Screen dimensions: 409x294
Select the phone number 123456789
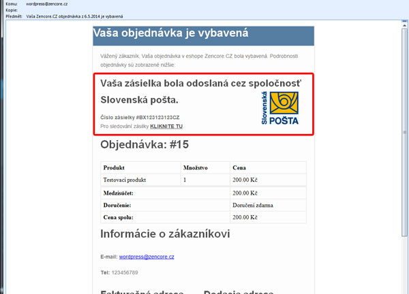pyautogui.click(x=125, y=273)
